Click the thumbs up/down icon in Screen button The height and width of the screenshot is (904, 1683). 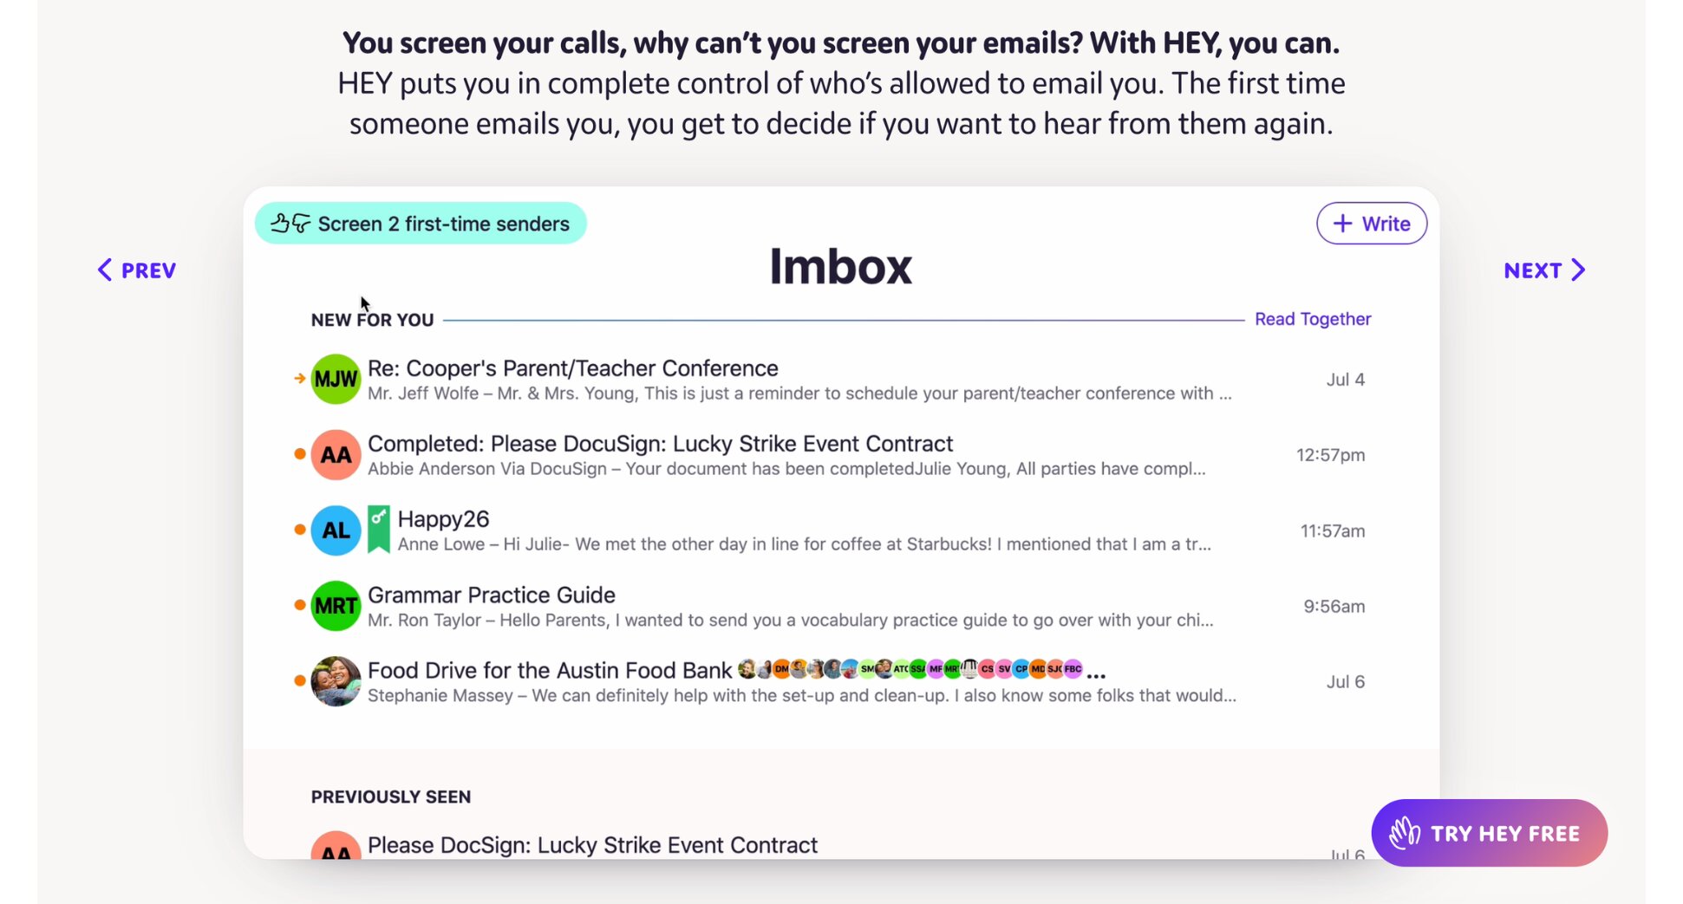point(290,224)
